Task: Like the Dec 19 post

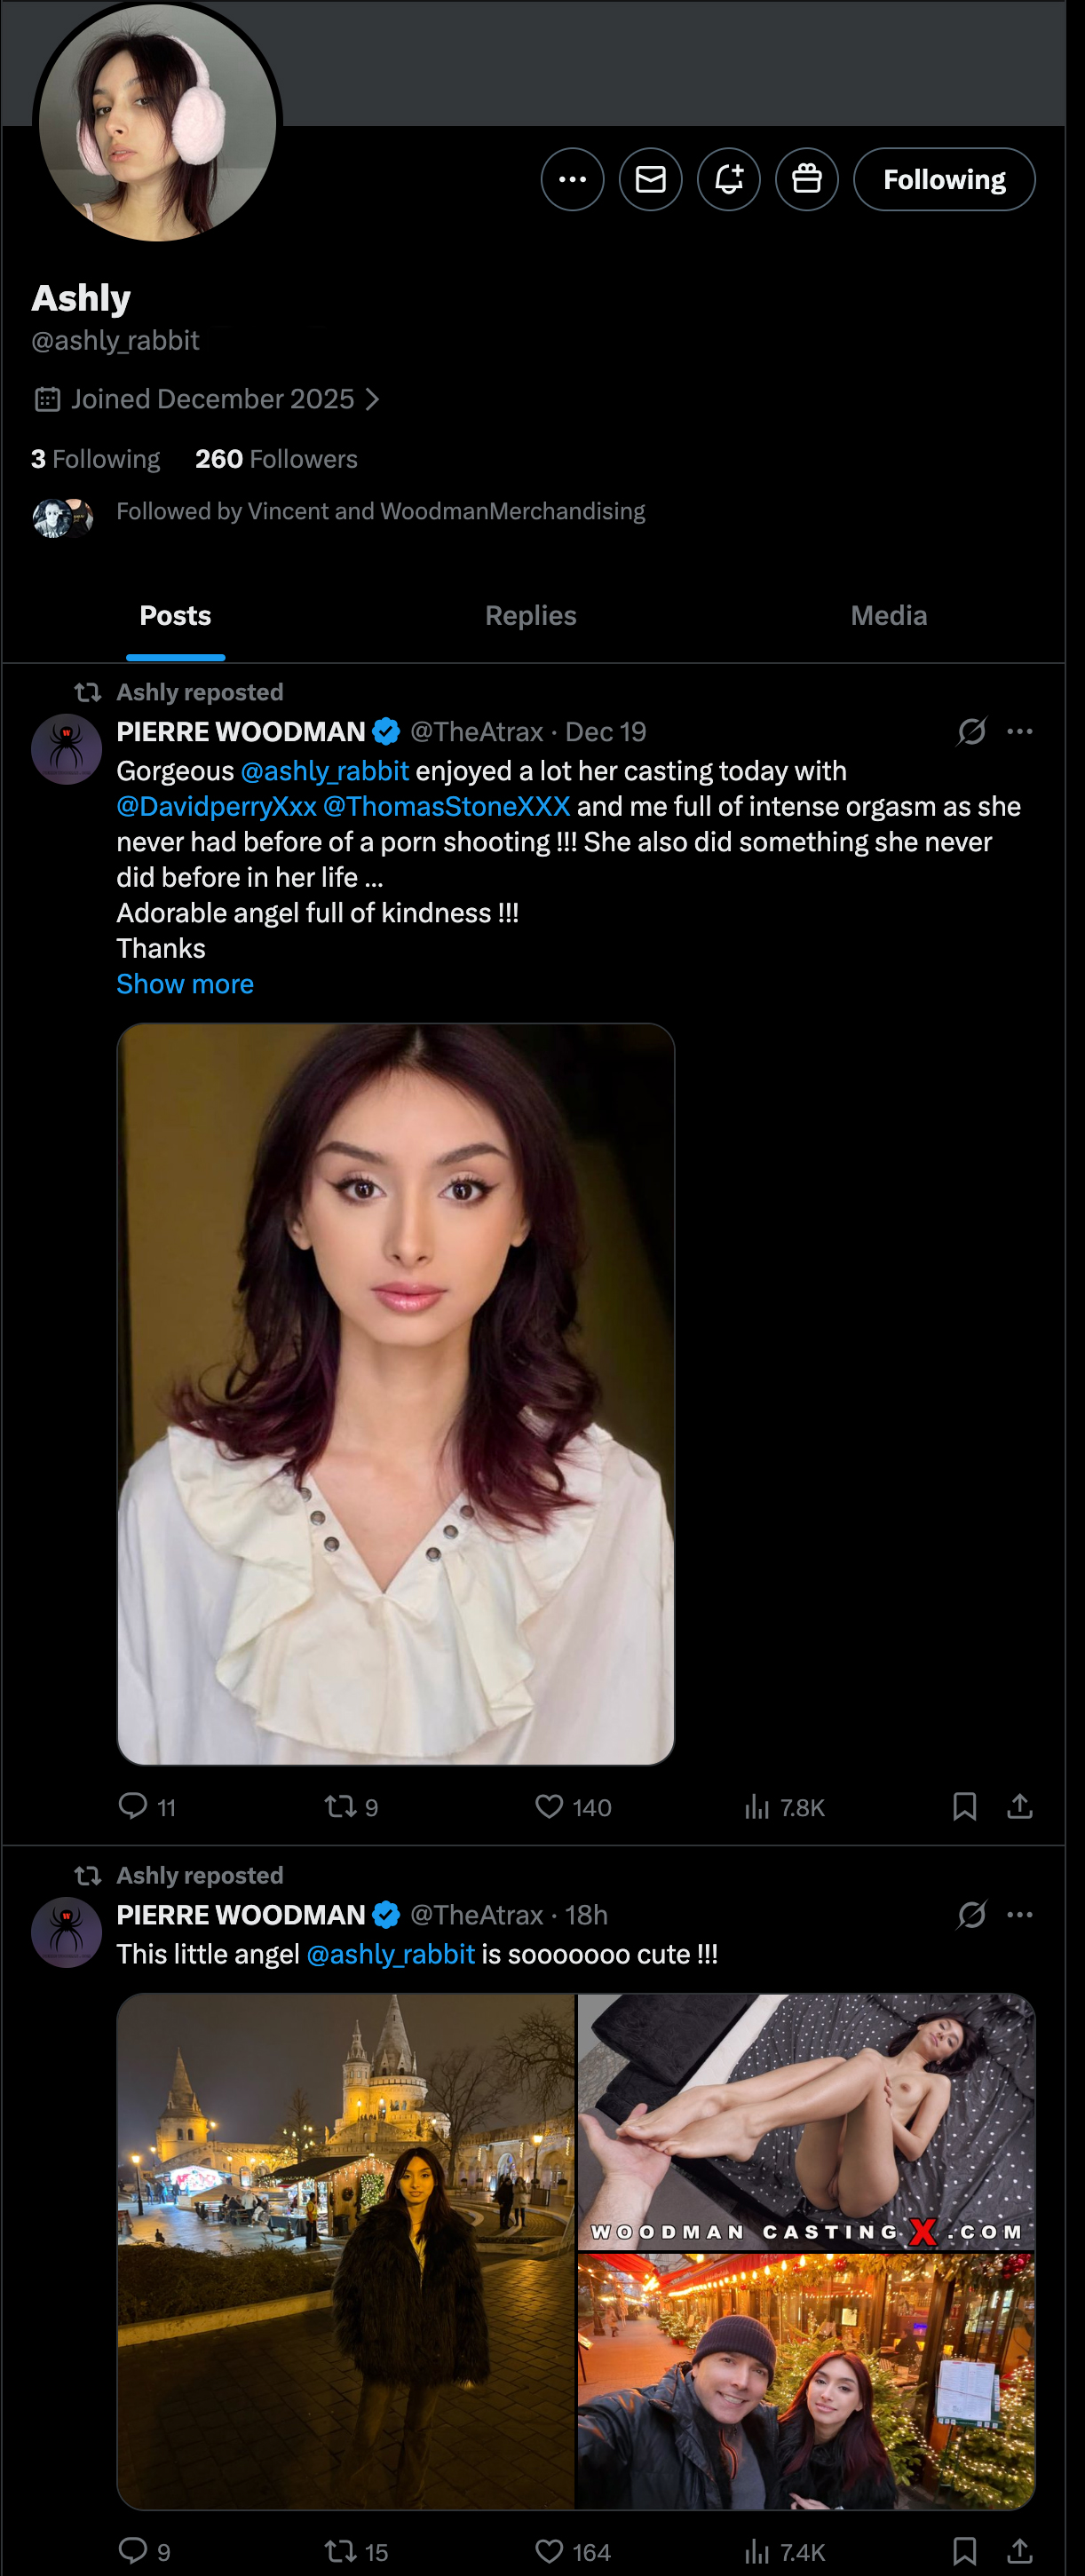Action: point(549,1806)
